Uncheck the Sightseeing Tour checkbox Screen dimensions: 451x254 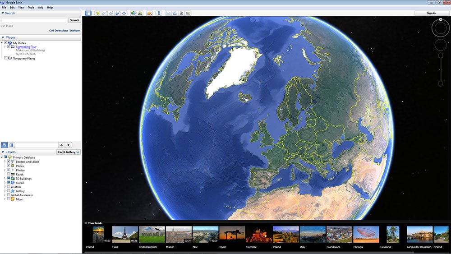tap(9, 46)
